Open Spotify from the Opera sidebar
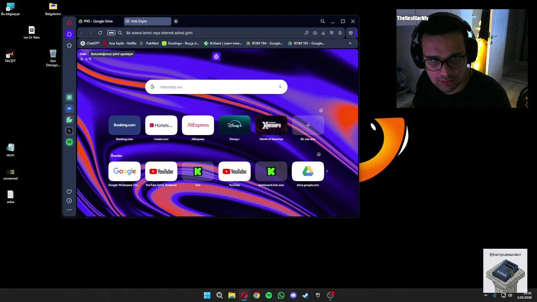This screenshot has height=302, width=537. tap(69, 142)
